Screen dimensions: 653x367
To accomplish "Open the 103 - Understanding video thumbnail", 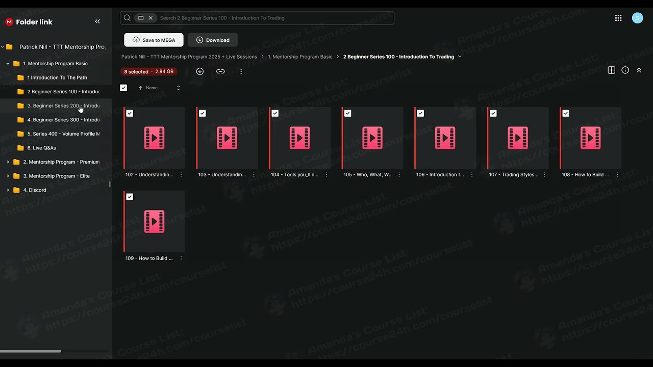I will tap(227, 138).
